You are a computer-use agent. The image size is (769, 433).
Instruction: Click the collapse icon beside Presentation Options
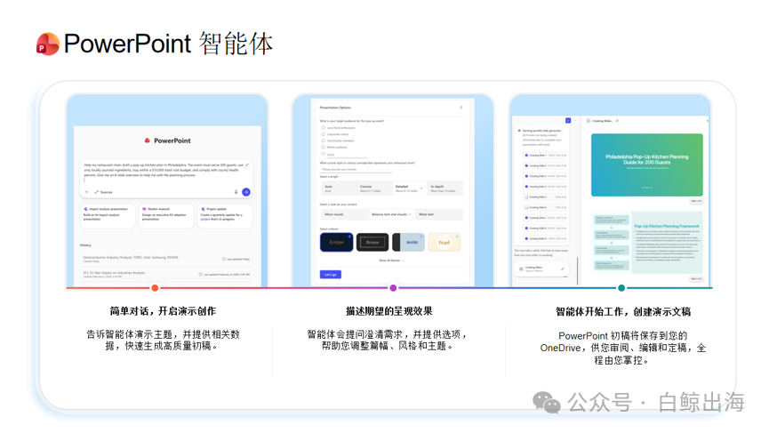tap(461, 108)
